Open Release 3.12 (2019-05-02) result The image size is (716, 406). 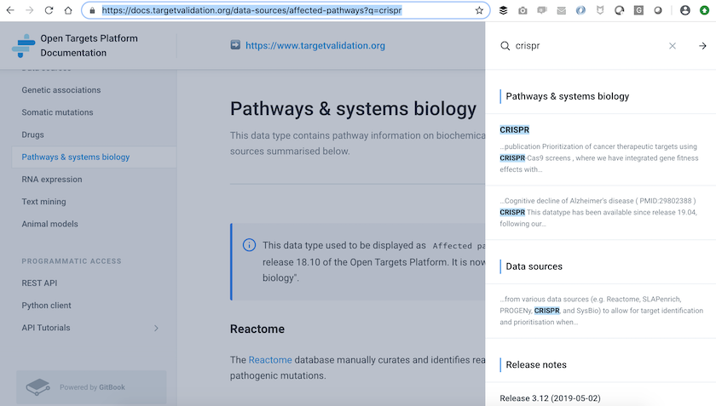[x=550, y=398]
